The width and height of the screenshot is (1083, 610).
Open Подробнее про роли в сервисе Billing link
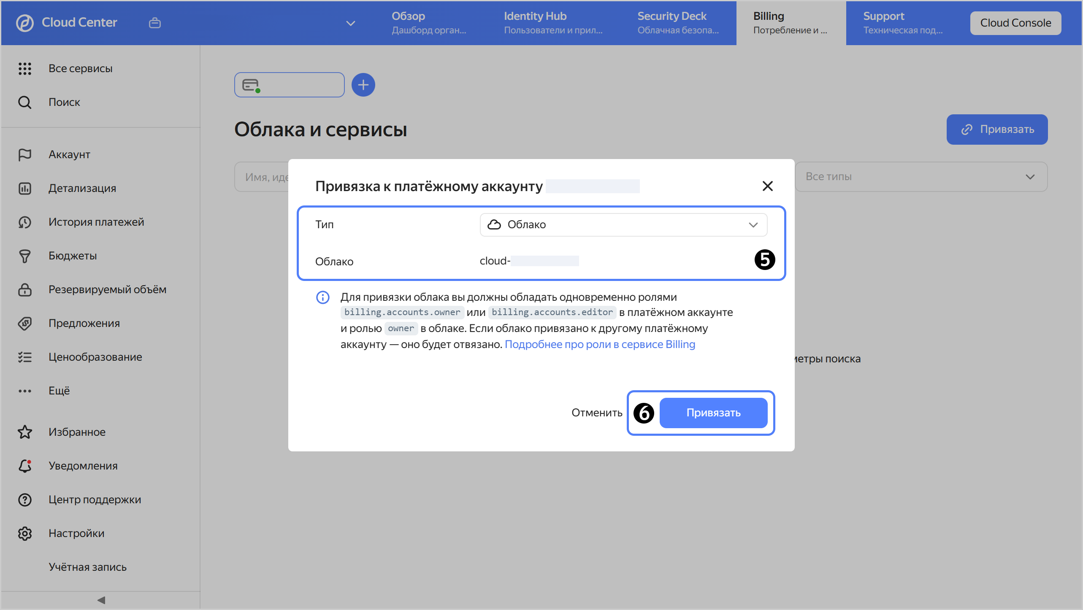pos(600,344)
